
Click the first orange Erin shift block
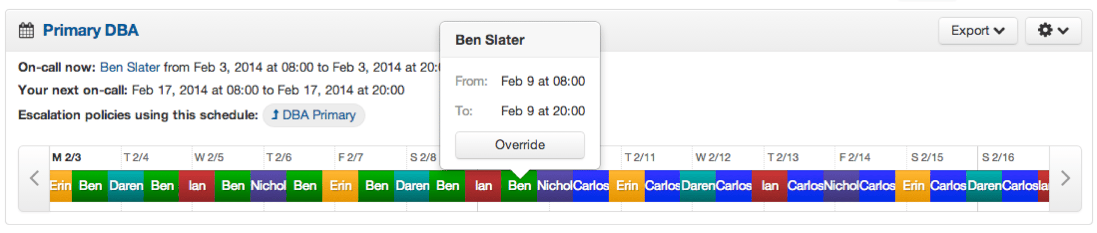coord(61,186)
